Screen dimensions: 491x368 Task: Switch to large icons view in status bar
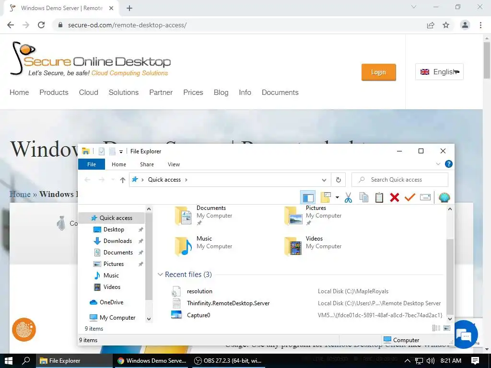pyautogui.click(x=447, y=328)
